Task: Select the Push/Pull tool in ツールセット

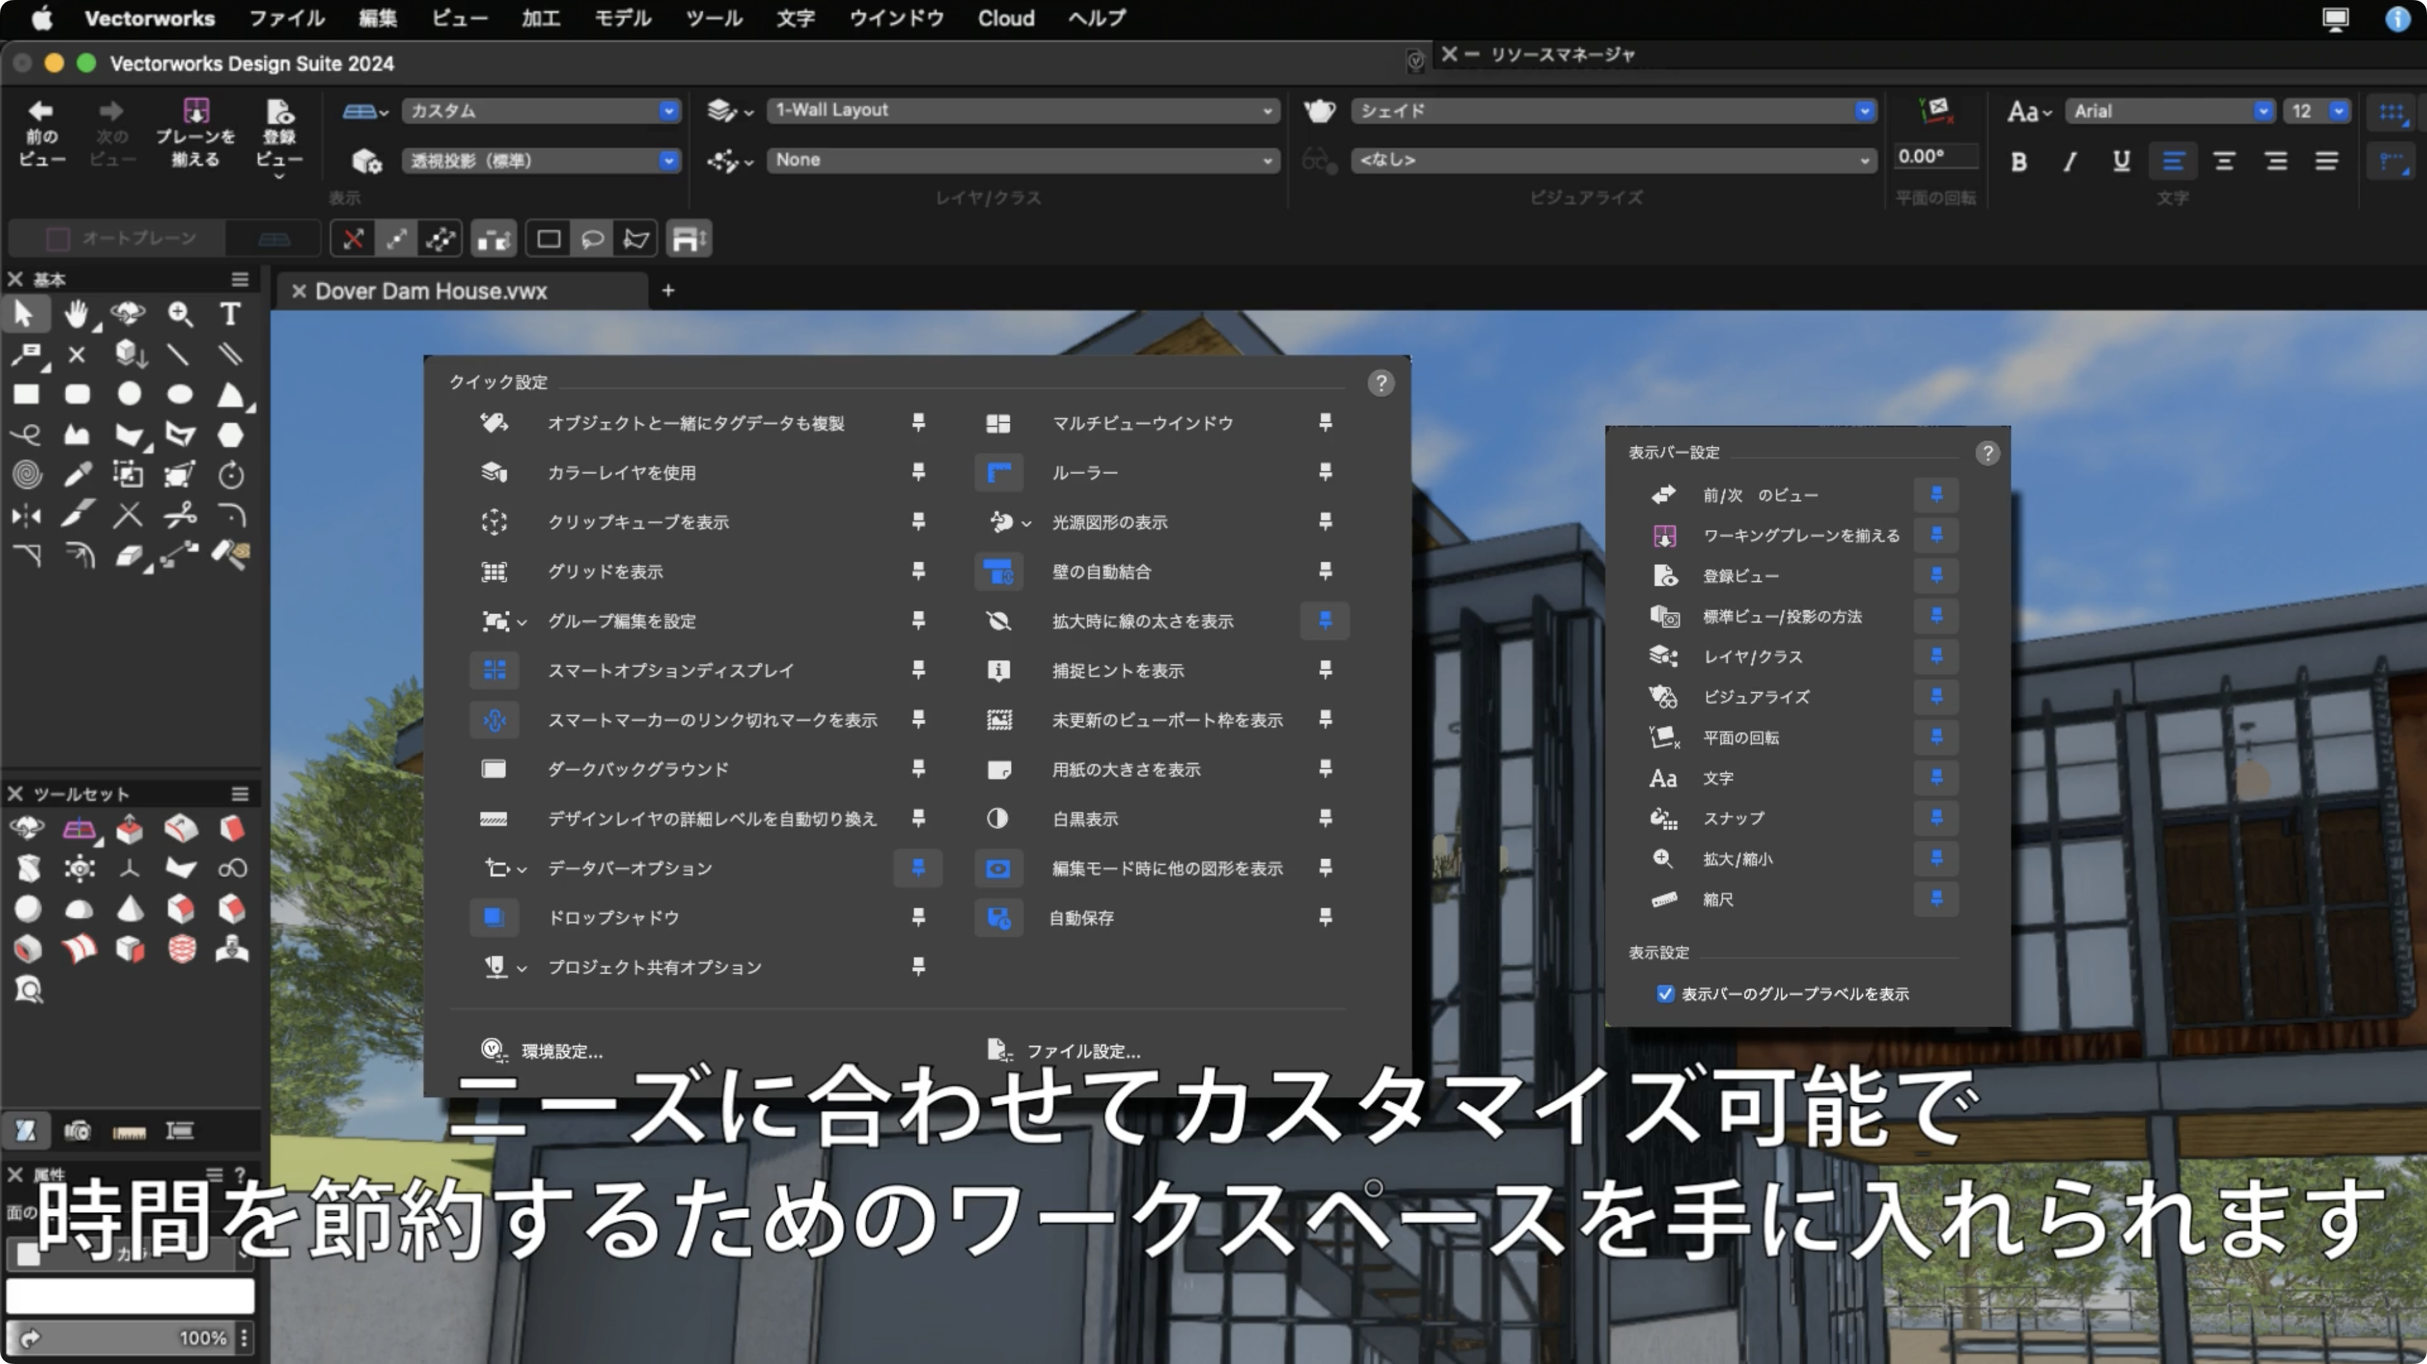Action: [129, 828]
